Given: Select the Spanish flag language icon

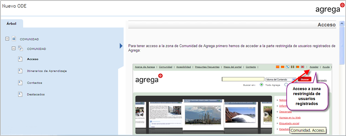Looking at the screenshot, I should 278,67.
